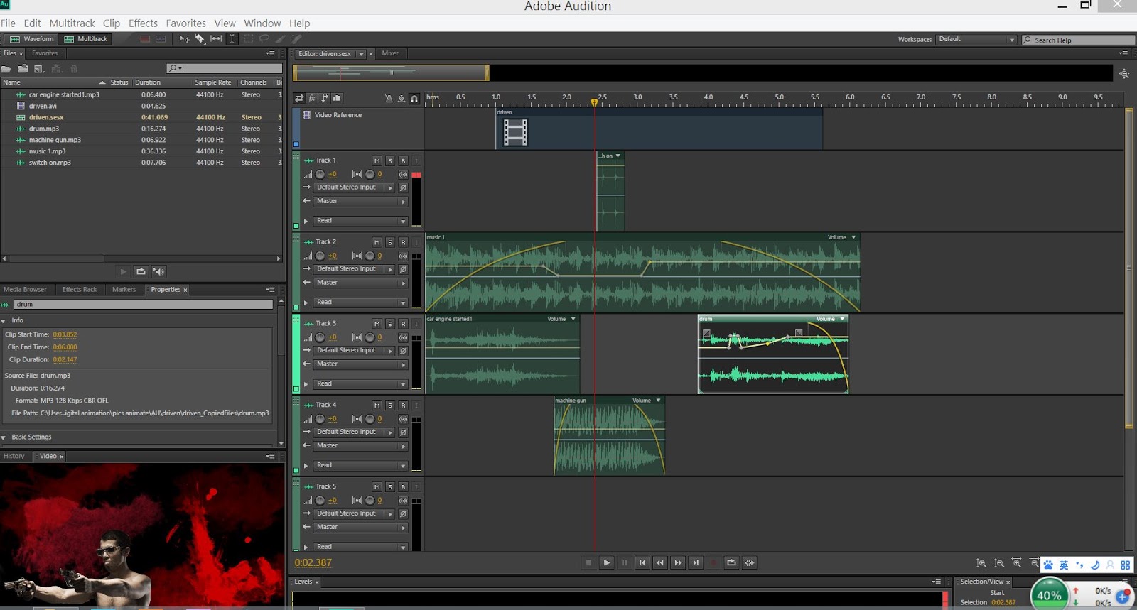Collapse the Info section in Properties
This screenshot has height=610, width=1137.
tap(4, 321)
